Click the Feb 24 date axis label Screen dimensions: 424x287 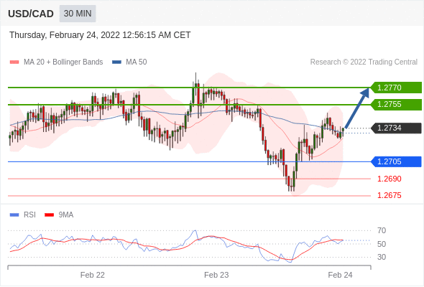point(340,275)
